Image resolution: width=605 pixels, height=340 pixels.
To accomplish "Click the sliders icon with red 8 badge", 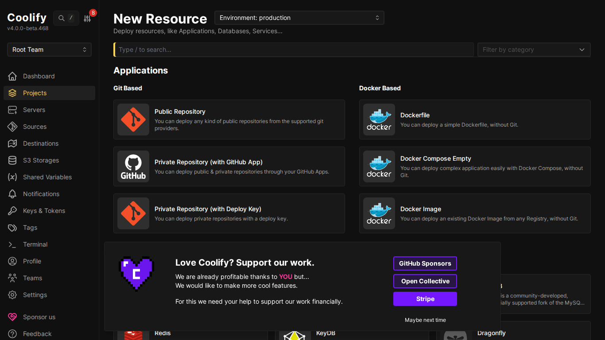I will pos(88,18).
